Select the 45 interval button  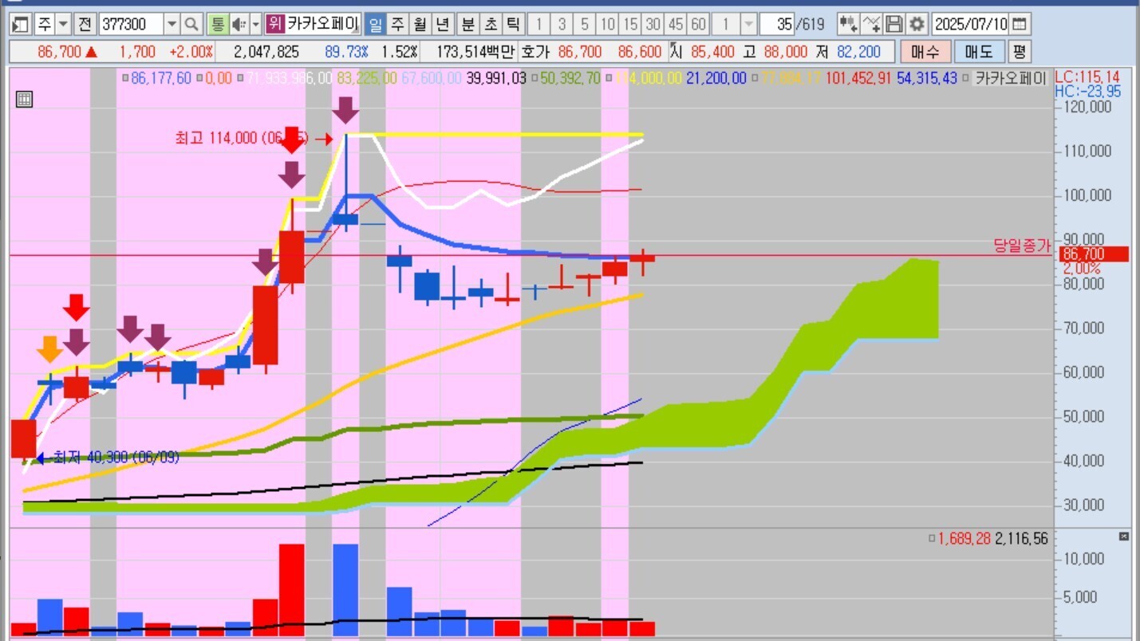(x=676, y=24)
